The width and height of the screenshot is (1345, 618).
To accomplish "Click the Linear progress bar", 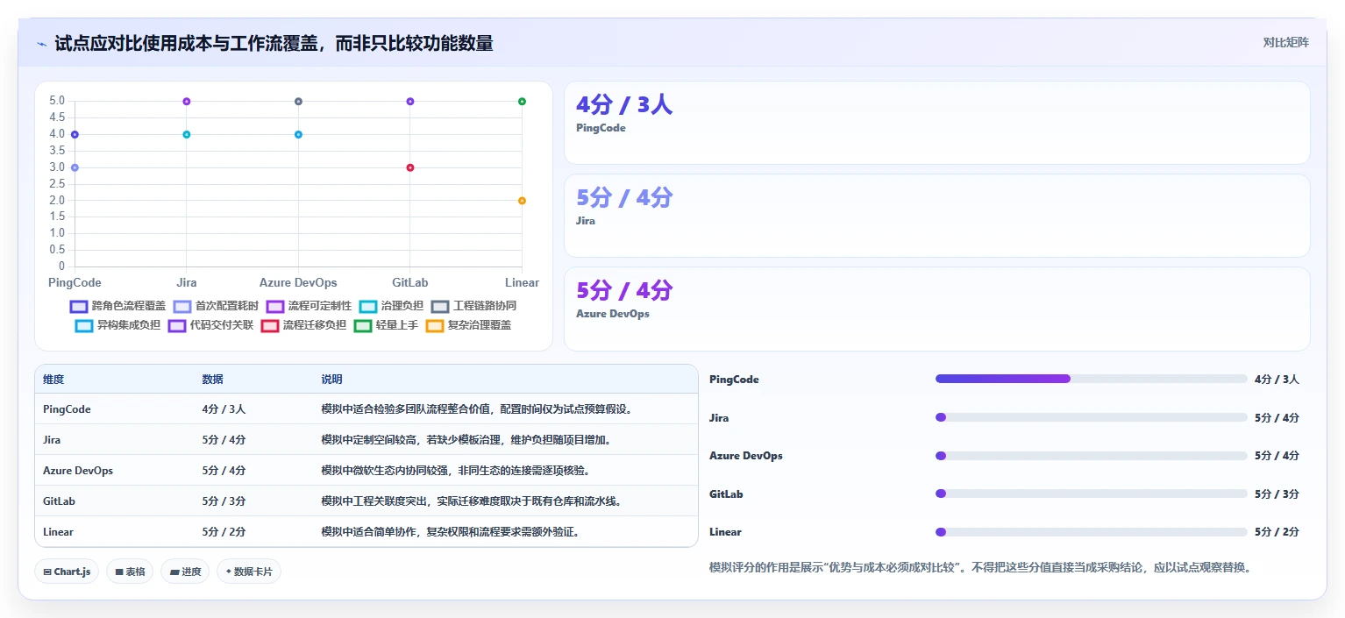I will tap(1091, 532).
